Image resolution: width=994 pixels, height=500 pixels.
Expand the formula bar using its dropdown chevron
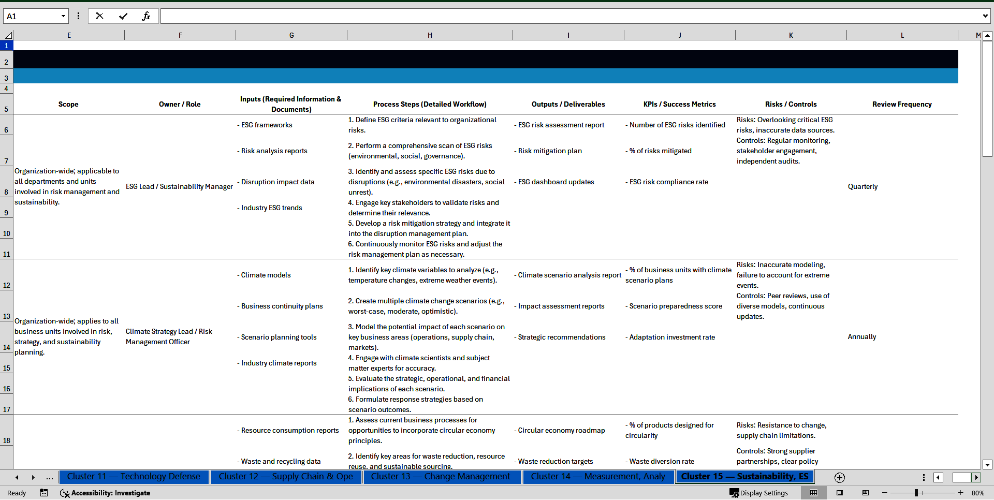(x=985, y=16)
